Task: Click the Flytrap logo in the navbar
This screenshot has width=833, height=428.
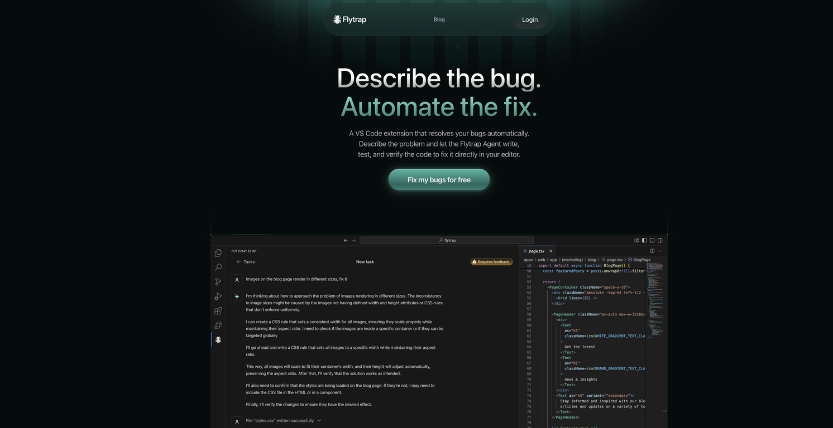Action: 350,20
